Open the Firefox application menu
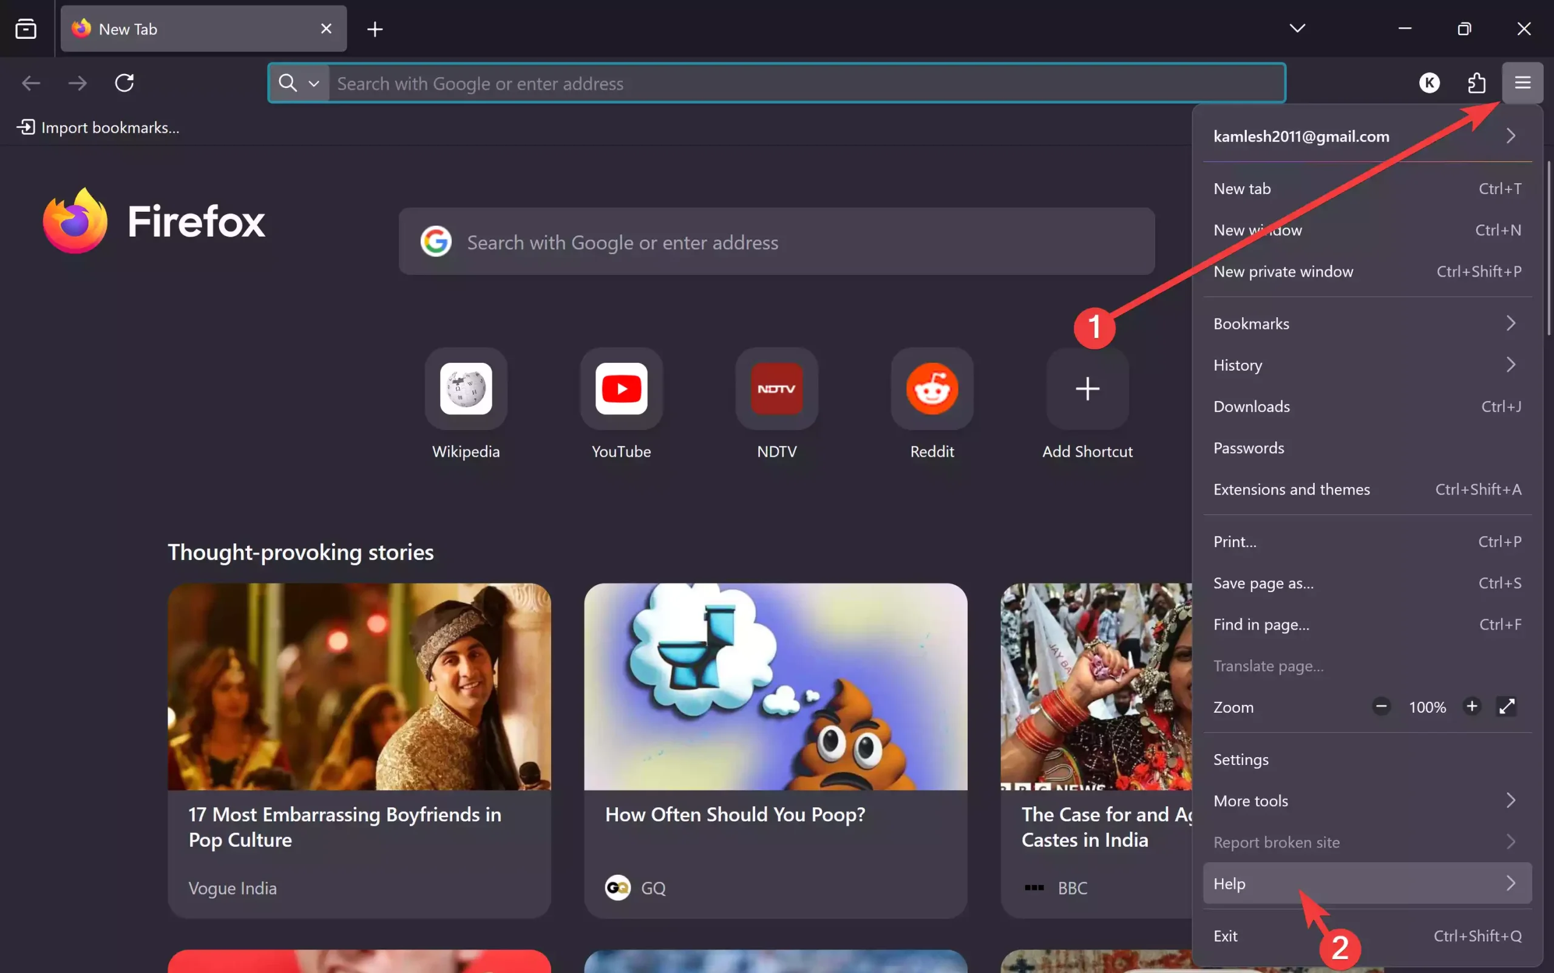 (1522, 82)
